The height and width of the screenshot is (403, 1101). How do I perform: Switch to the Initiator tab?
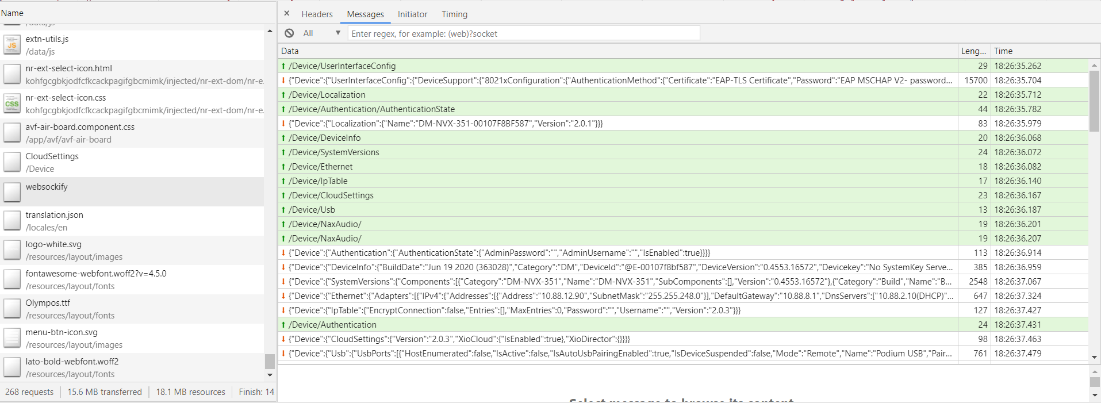tap(412, 14)
